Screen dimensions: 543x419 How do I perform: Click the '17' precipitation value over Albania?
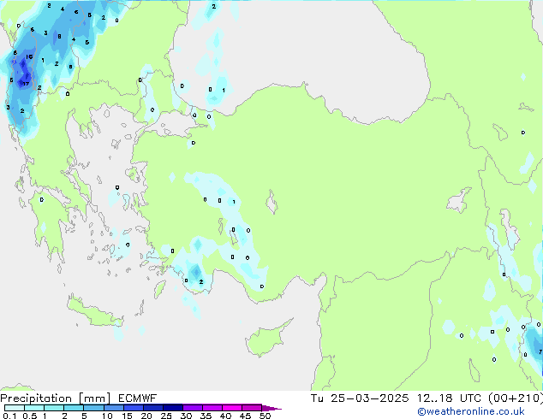pyautogui.click(x=26, y=84)
